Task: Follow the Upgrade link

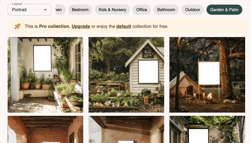Action: click(x=81, y=26)
